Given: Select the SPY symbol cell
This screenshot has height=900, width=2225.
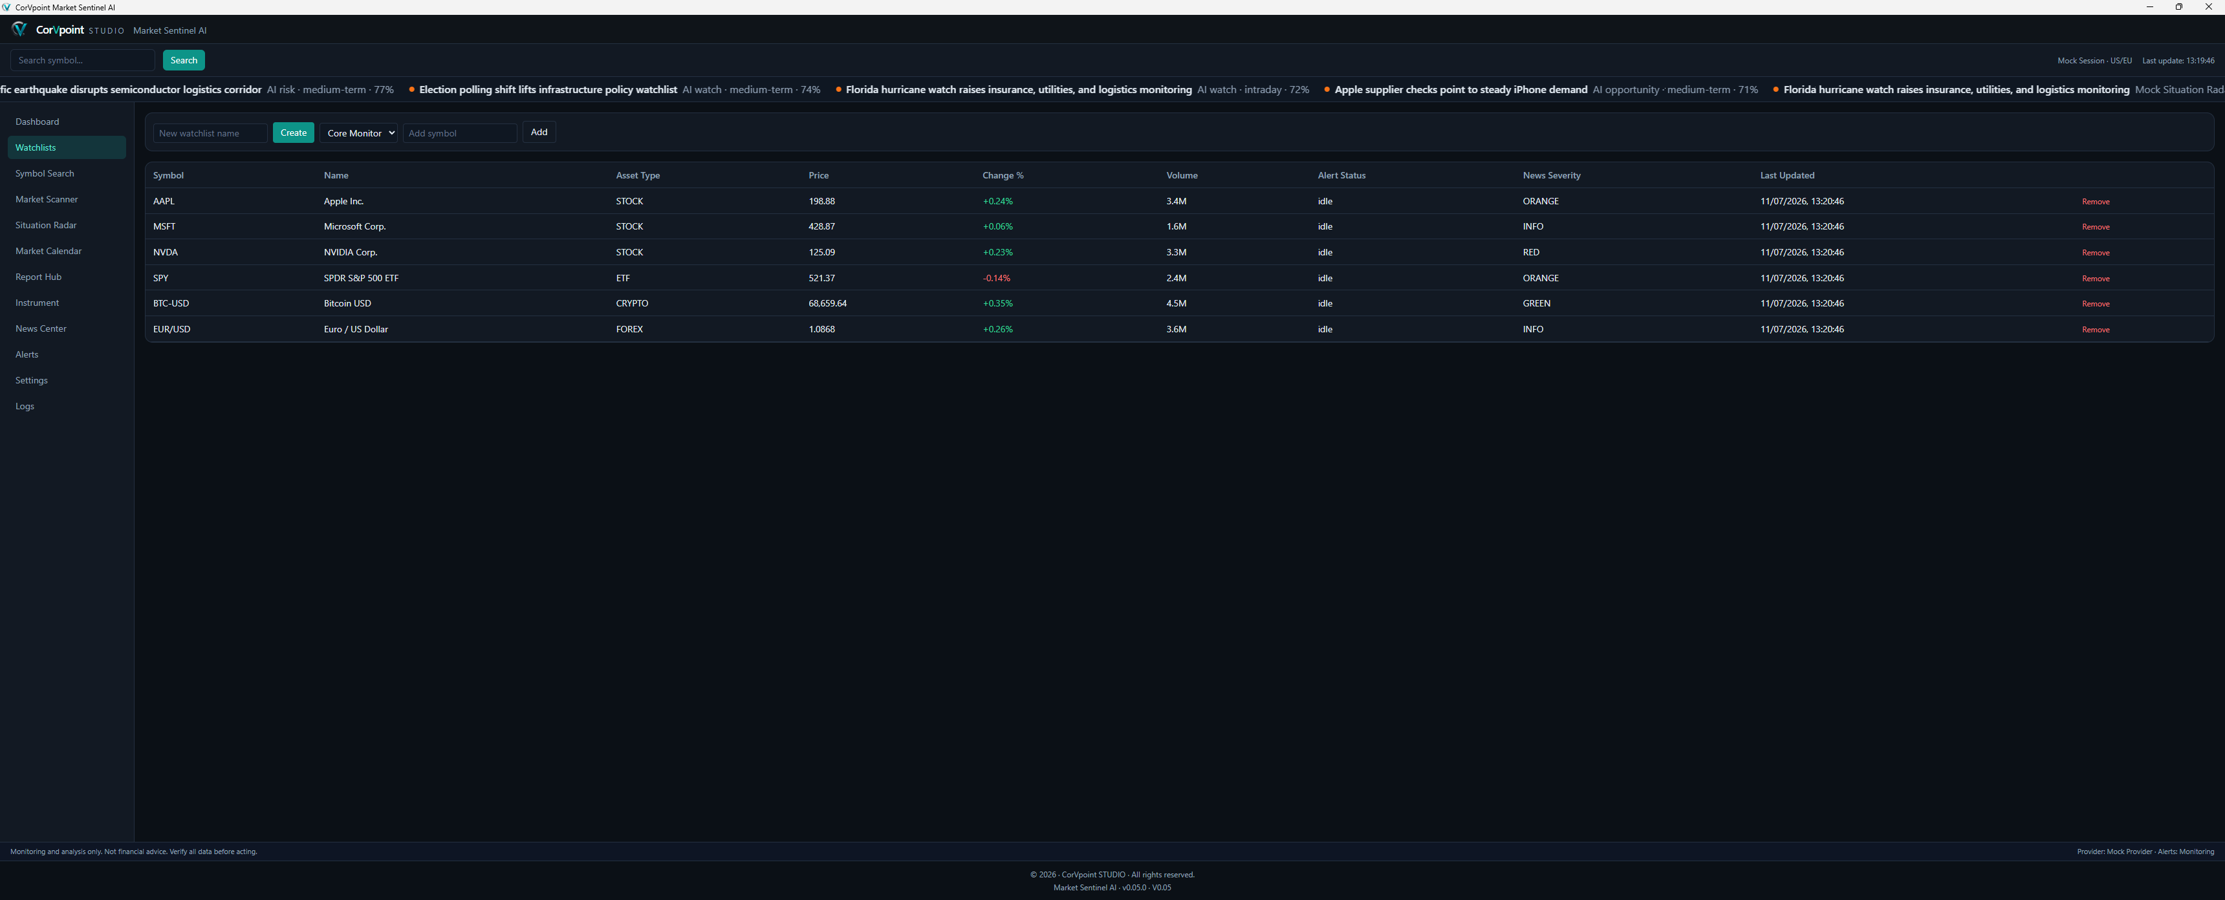Looking at the screenshot, I should pyautogui.click(x=160, y=278).
